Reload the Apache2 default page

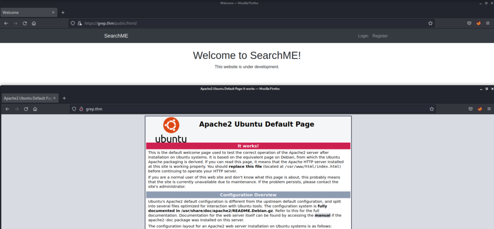click(x=26, y=109)
